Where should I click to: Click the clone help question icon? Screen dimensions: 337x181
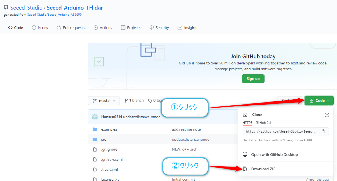[x=327, y=115]
